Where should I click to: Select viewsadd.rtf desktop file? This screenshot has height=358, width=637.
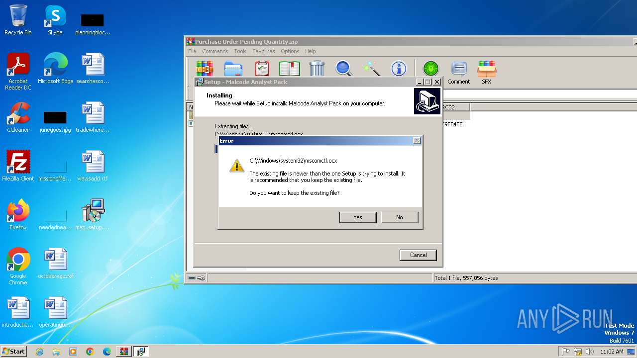(x=93, y=166)
